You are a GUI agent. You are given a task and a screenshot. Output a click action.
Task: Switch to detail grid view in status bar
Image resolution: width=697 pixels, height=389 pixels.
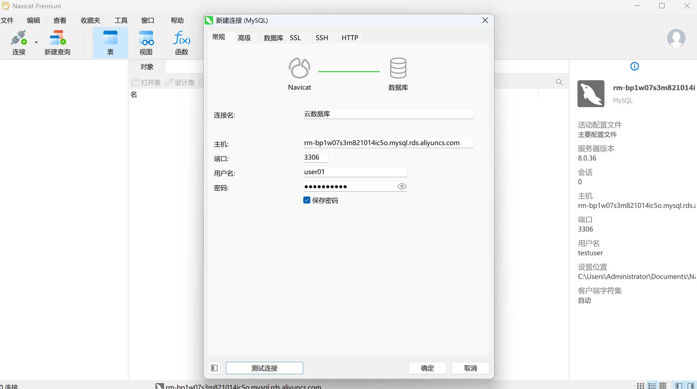663,386
